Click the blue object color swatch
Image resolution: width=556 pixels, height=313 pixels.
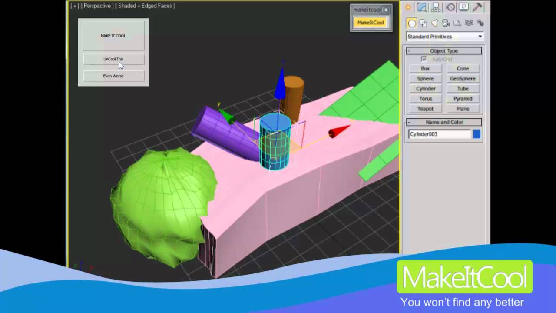coord(477,134)
